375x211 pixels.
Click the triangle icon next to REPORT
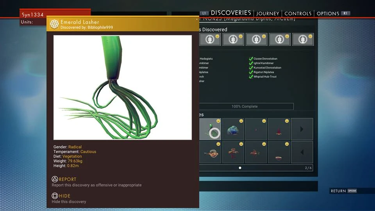[x=55, y=179]
